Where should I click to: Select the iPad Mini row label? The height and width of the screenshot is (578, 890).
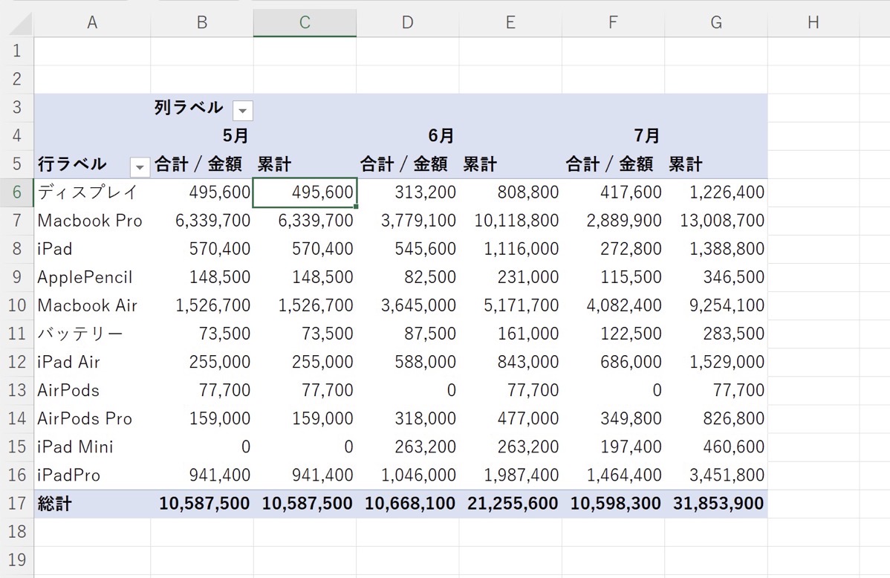[x=92, y=447]
